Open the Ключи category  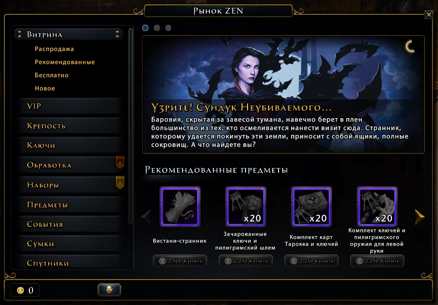pyautogui.click(x=70, y=145)
